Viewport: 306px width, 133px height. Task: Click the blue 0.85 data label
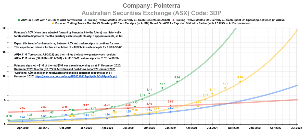pos(44,117)
